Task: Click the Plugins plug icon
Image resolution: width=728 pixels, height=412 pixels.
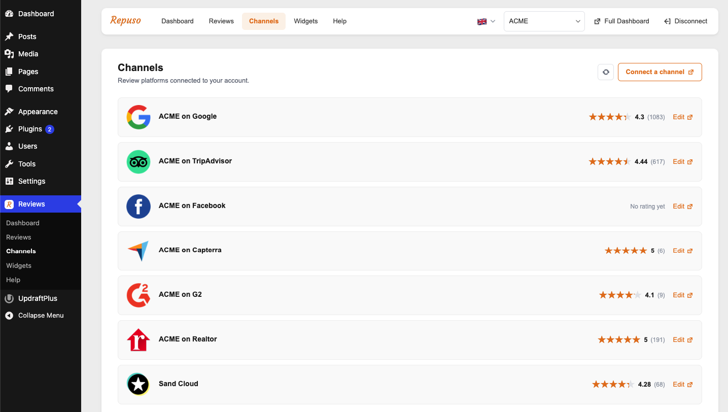Action: [9, 129]
